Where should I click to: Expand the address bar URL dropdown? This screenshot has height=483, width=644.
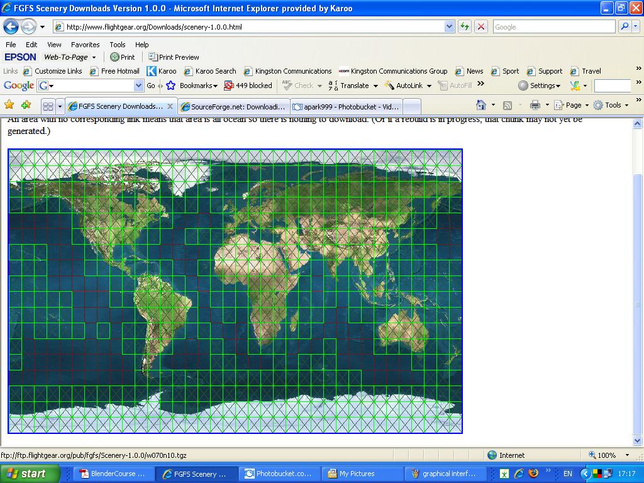[x=449, y=27]
